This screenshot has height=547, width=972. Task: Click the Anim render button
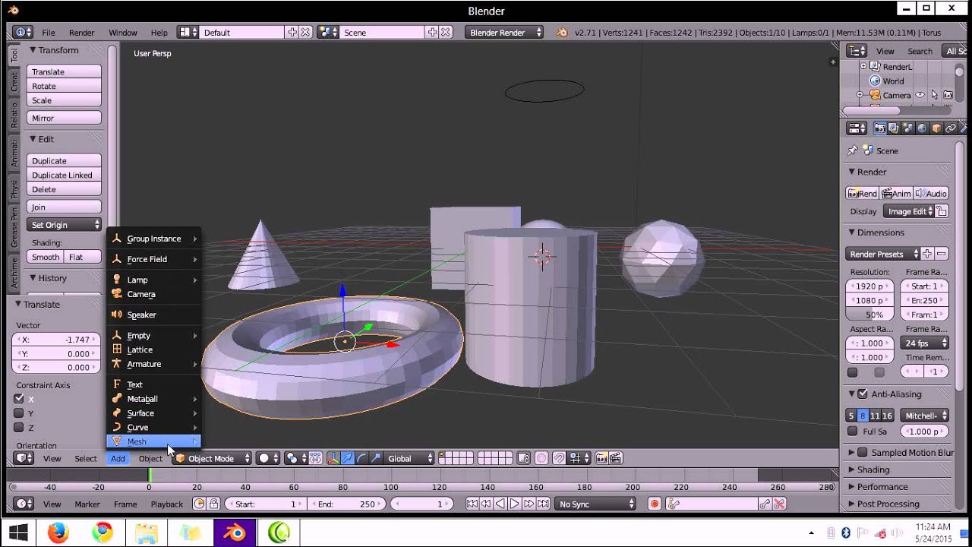(x=896, y=194)
